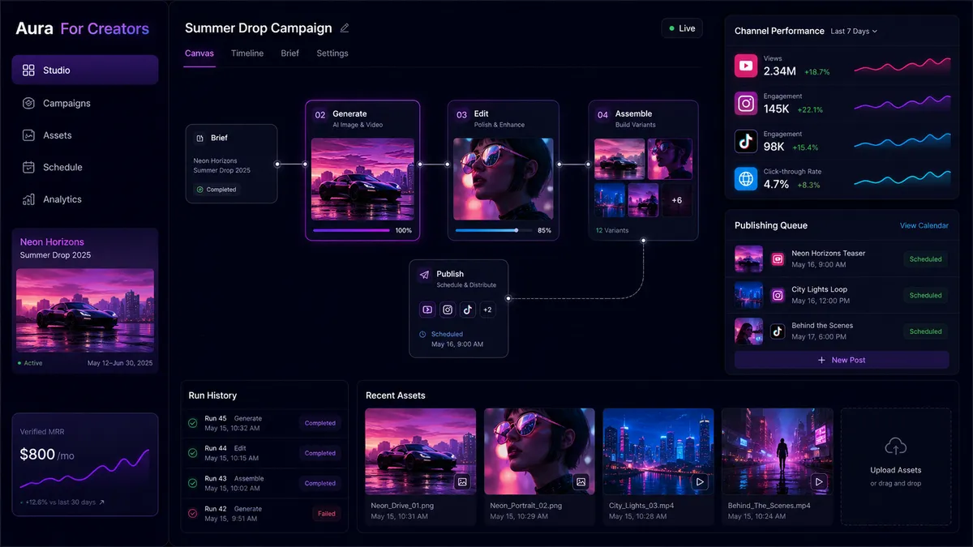The height and width of the screenshot is (547, 973).
Task: Click the Failed badge for Run 42
Action: click(x=326, y=514)
